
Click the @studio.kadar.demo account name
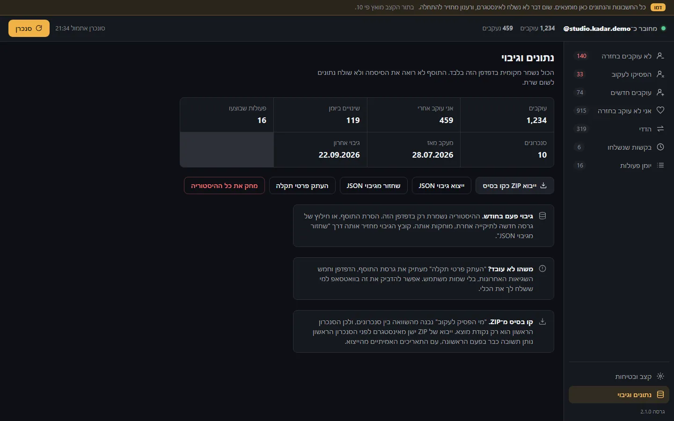tap(597, 29)
